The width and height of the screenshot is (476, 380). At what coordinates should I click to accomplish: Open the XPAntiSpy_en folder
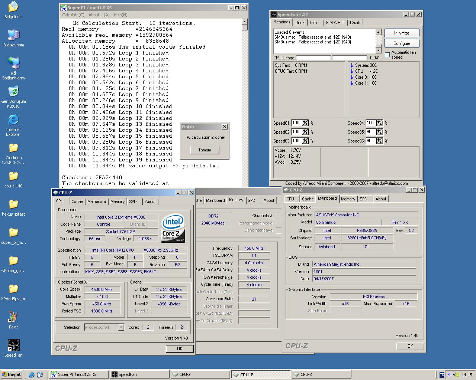(13, 292)
